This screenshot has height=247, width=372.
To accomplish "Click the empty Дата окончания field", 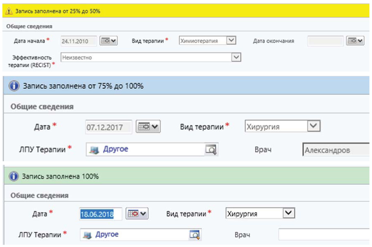I will click(326, 41).
